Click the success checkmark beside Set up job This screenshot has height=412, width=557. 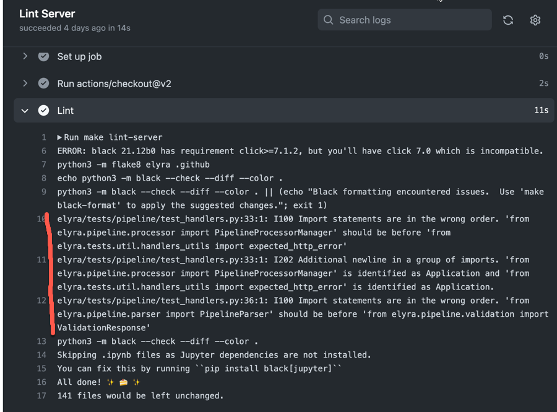[x=43, y=56]
